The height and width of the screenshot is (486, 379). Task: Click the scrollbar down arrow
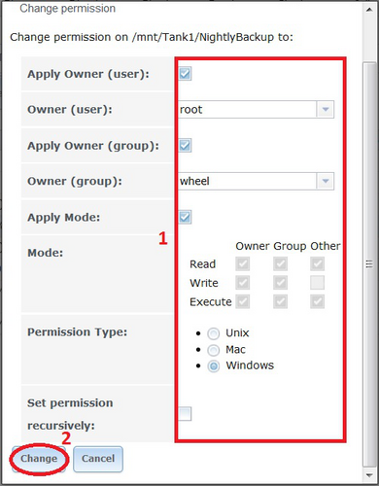[369, 475]
